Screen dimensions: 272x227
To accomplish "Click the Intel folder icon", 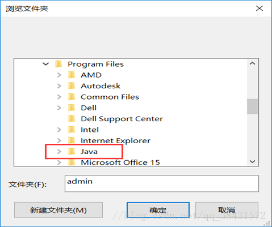I will click(72, 130).
